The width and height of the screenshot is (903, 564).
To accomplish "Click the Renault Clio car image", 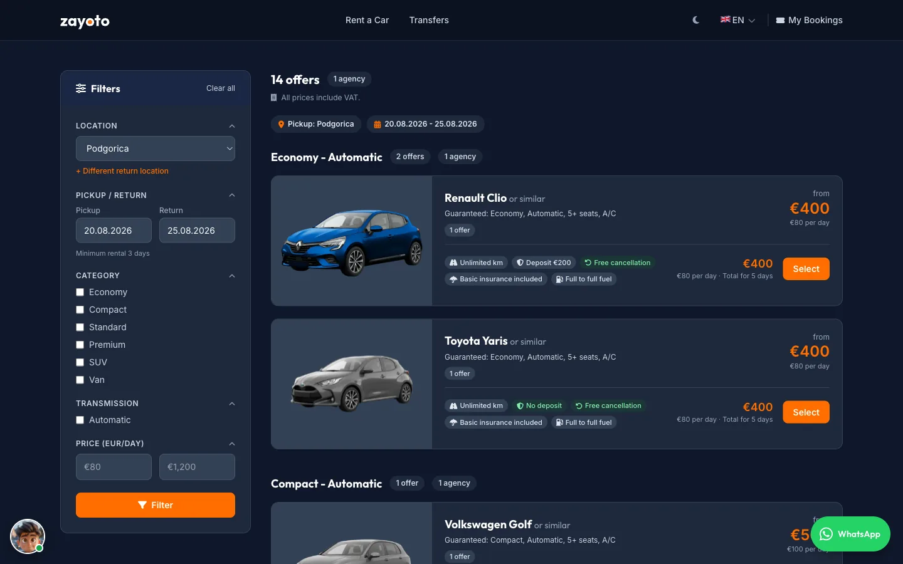I will [x=352, y=241].
